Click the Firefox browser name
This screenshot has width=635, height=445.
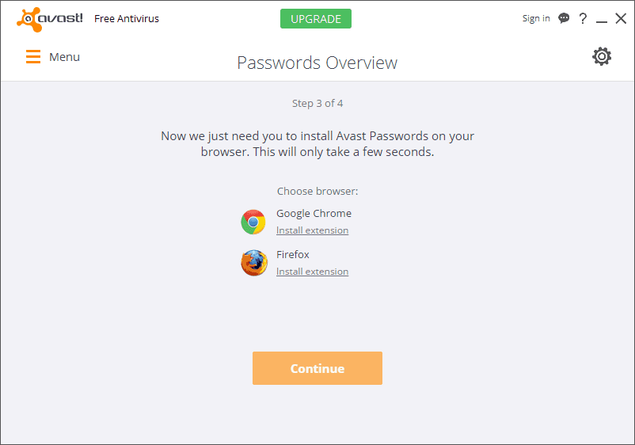(293, 255)
